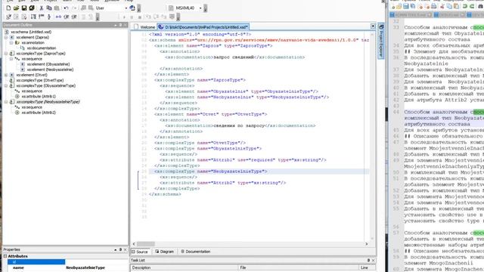Save all open documents

tap(32, 8)
